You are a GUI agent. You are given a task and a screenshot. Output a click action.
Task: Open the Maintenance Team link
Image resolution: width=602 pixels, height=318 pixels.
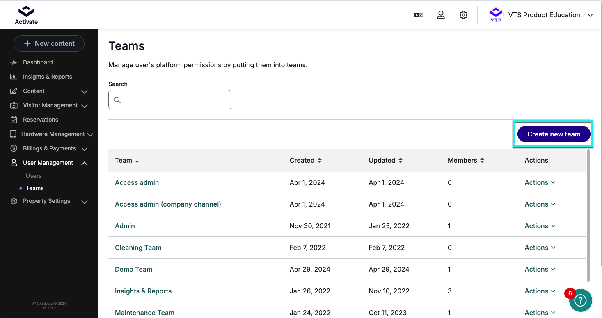click(144, 313)
